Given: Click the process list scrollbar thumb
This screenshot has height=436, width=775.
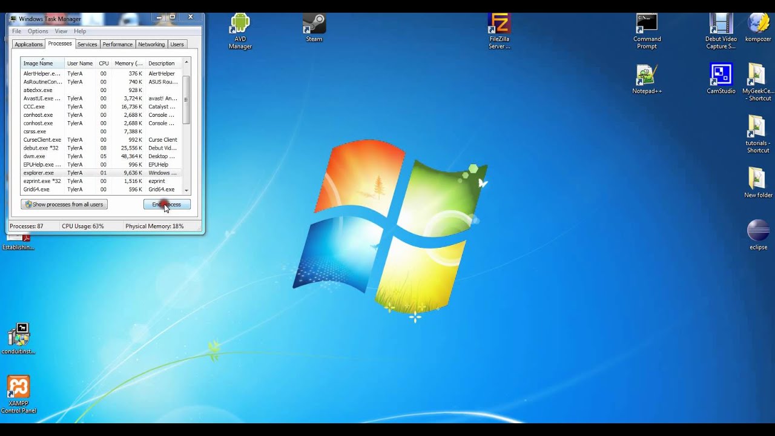Looking at the screenshot, I should [x=186, y=100].
